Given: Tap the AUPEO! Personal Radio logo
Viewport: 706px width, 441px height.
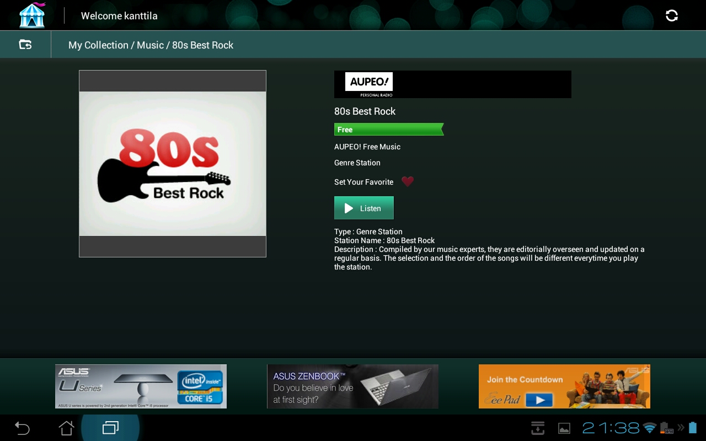Looking at the screenshot, I should click(369, 84).
